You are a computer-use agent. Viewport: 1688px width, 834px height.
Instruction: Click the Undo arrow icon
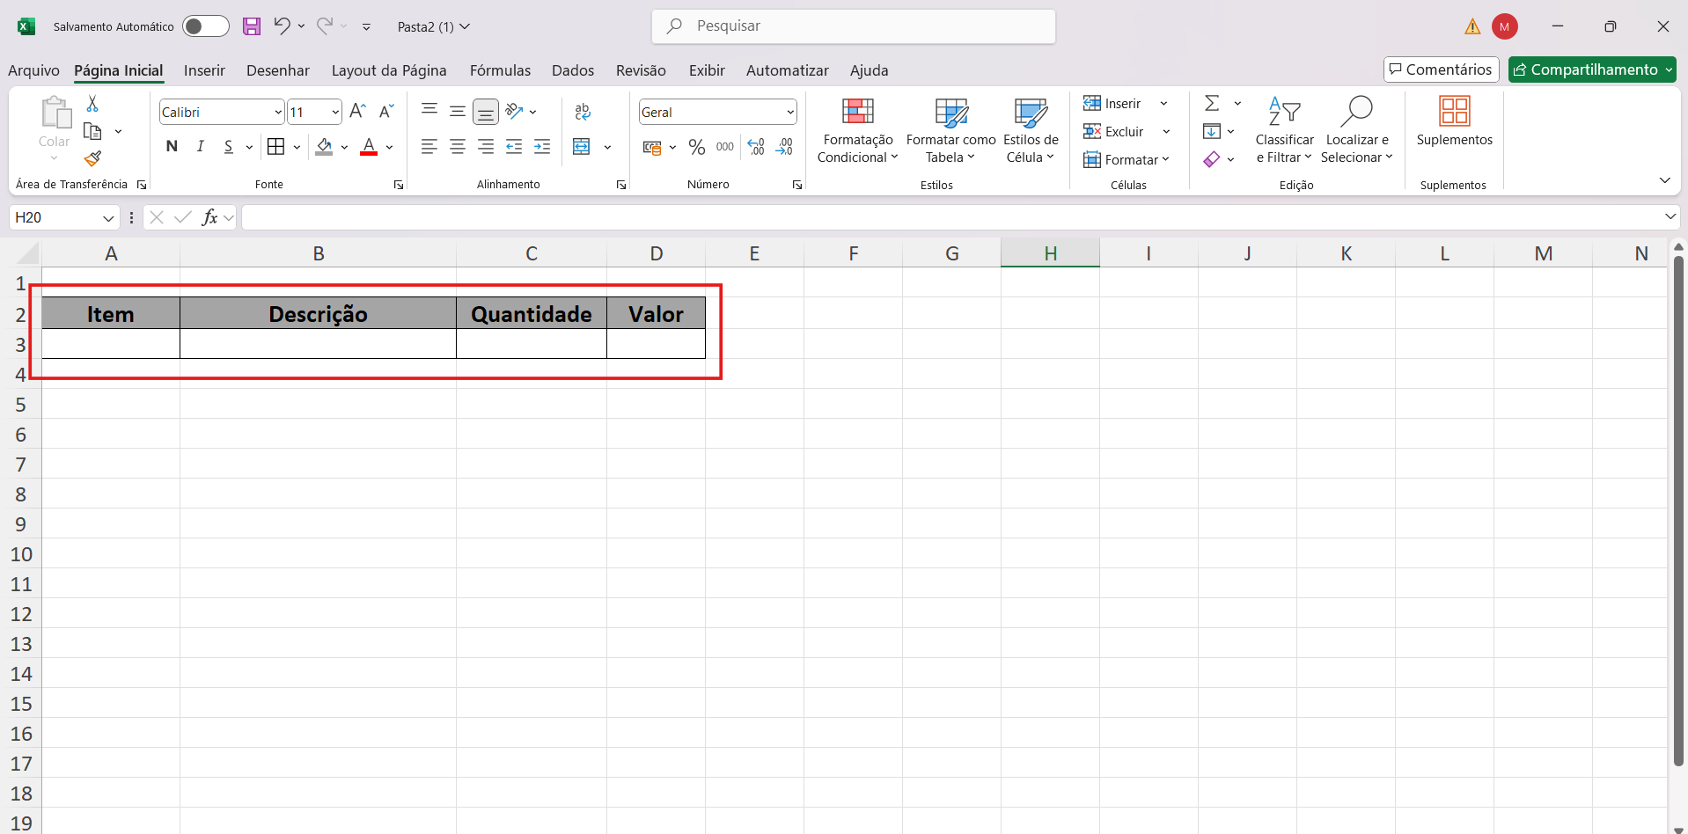pos(282,26)
